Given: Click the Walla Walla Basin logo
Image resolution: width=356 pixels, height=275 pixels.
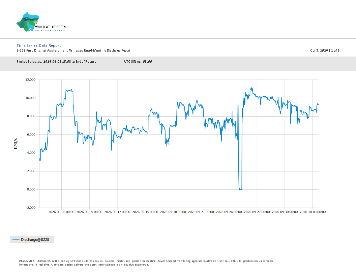Looking at the screenshot, I should tap(41, 22).
